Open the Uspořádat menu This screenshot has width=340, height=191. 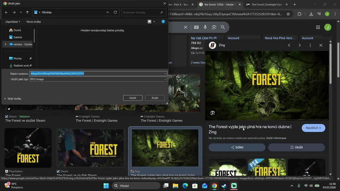[x=13, y=21]
